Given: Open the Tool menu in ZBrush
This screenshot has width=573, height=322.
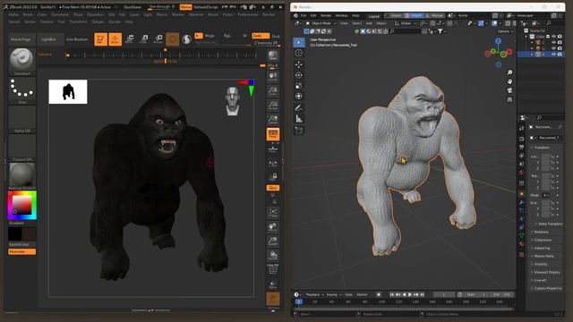Looking at the screenshot, I should (61, 21).
